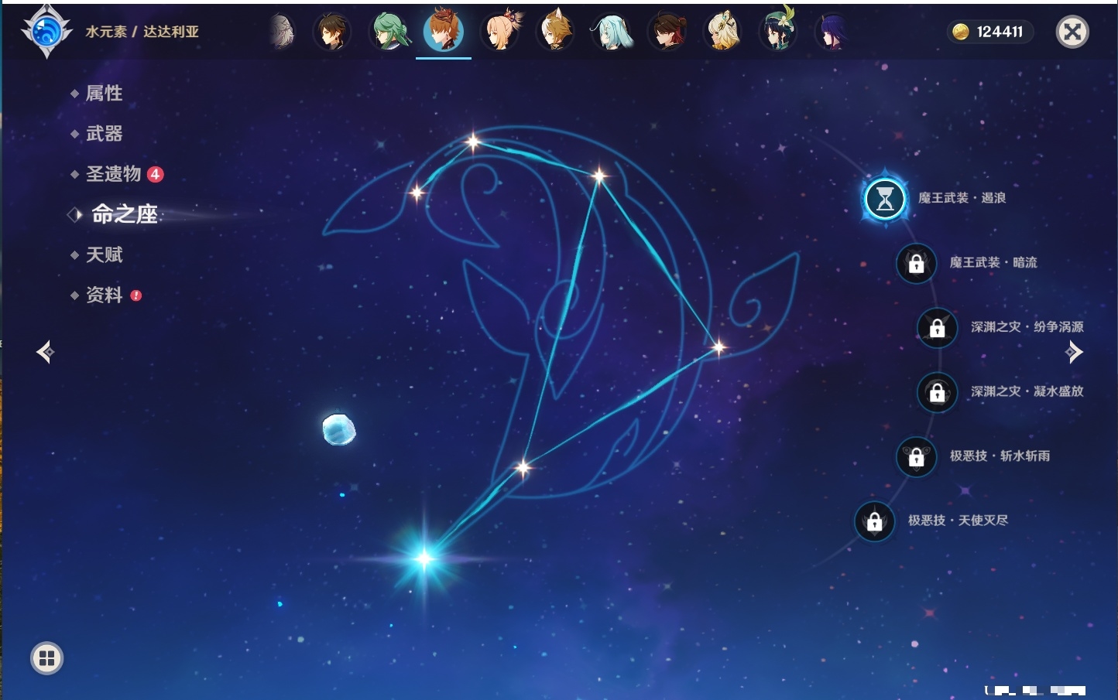
Task: Select the character portrait with fox ears
Action: point(555,32)
